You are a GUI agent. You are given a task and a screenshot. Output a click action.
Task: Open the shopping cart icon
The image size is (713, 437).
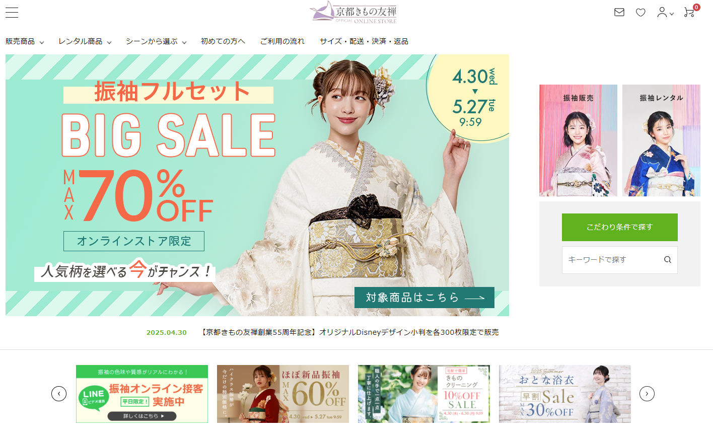tap(690, 12)
